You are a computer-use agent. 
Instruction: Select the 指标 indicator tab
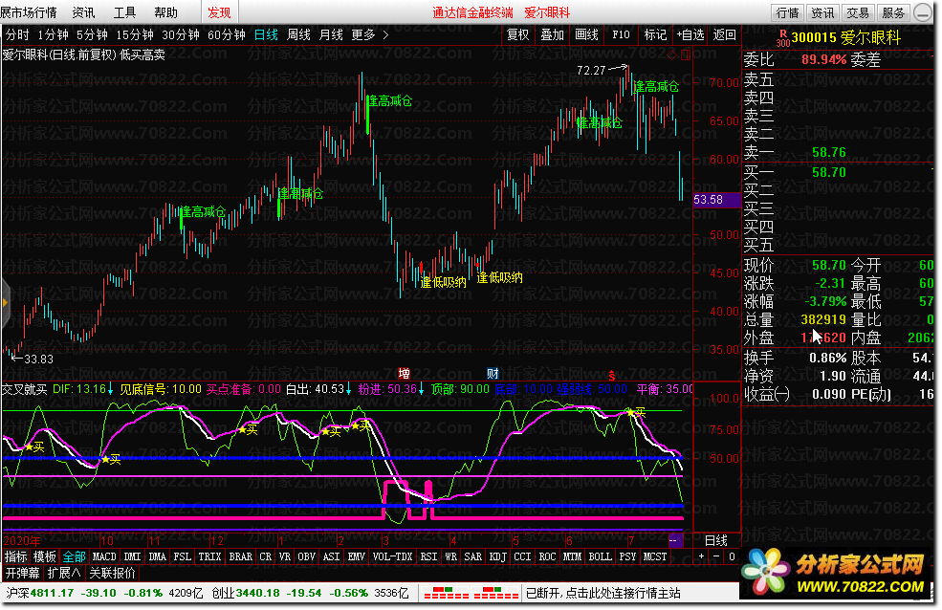click(15, 556)
